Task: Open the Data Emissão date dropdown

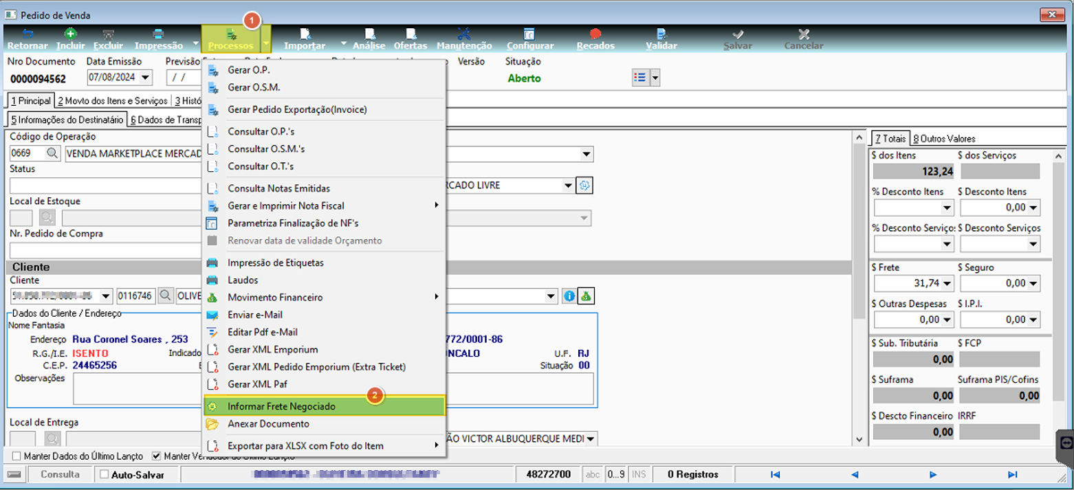Action: pos(145,78)
